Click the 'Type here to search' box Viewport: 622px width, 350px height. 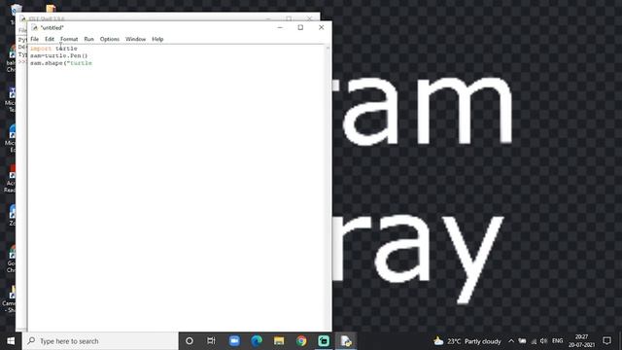click(100, 341)
